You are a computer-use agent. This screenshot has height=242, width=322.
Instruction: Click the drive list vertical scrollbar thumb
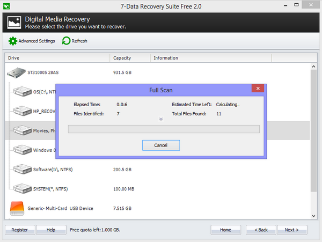click(x=313, y=130)
